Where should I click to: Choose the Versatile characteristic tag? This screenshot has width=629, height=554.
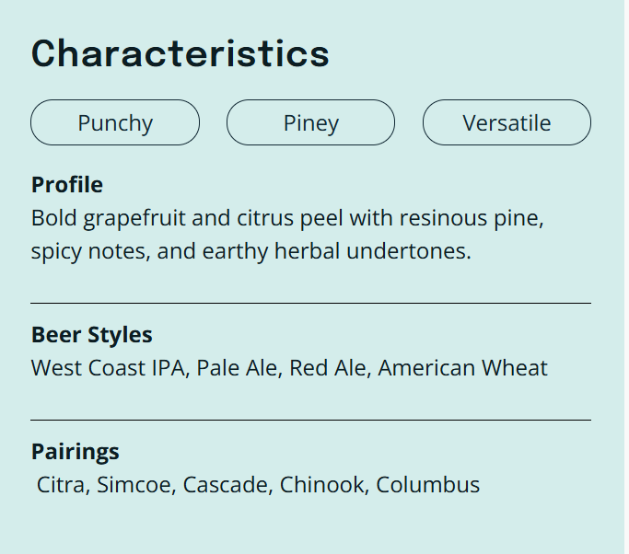click(x=507, y=122)
